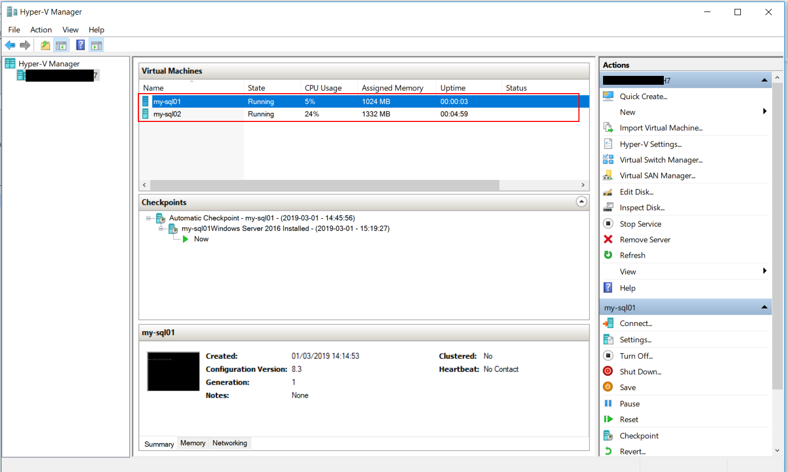Image resolution: width=788 pixels, height=472 pixels.
Task: Click the Revert action icon
Action: [608, 451]
